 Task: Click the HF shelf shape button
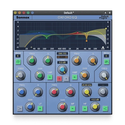[x=105, y=109]
